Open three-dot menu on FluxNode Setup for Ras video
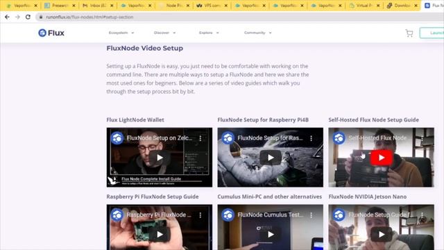The image size is (444, 250). 311,138
